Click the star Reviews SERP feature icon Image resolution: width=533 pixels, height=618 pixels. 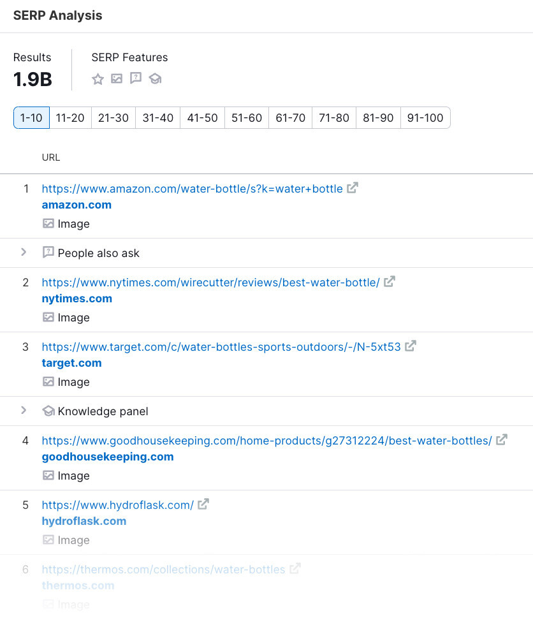click(x=98, y=80)
